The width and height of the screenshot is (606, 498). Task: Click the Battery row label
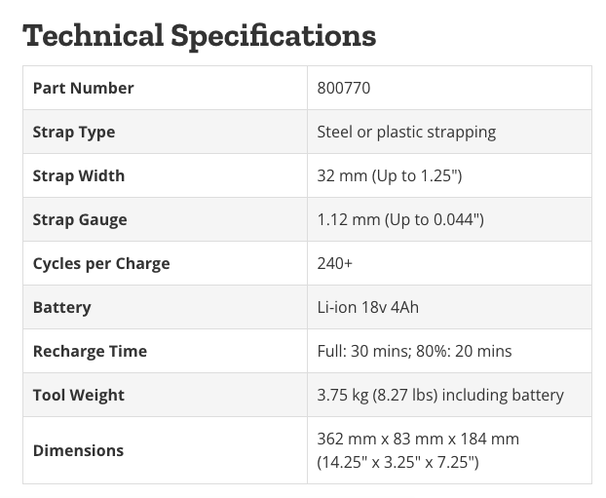click(61, 307)
